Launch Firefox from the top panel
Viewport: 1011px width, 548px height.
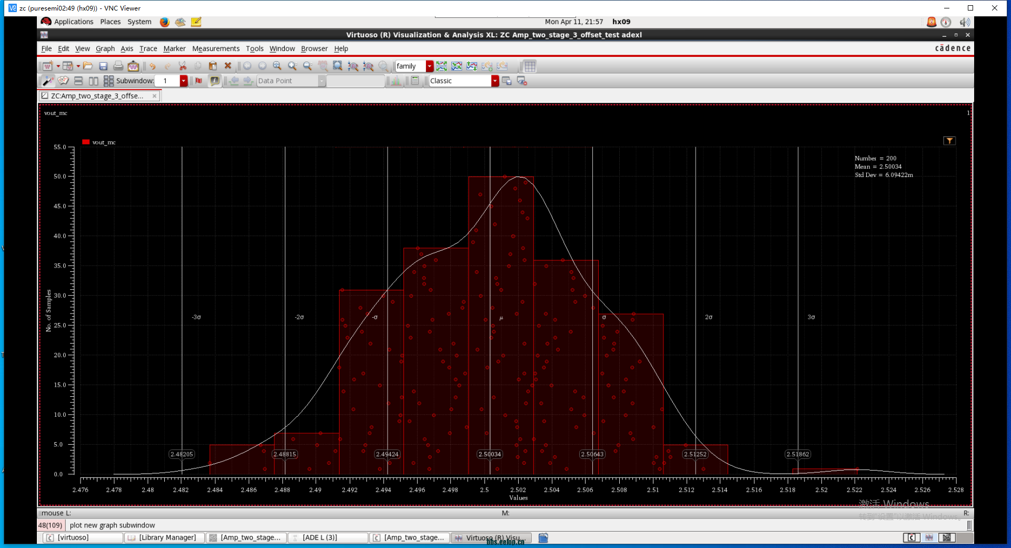click(165, 22)
